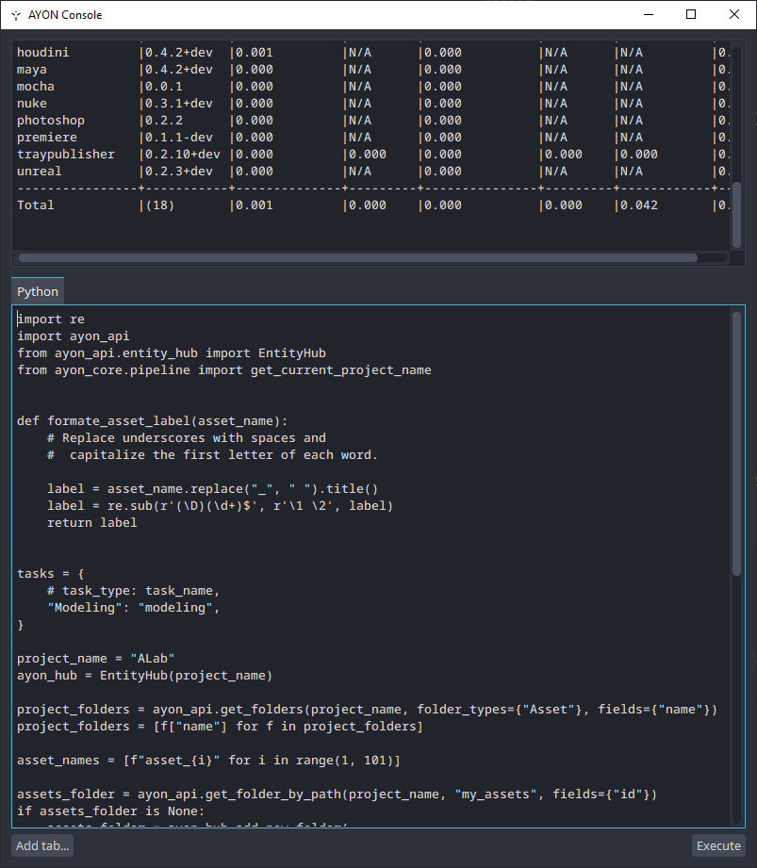Click '0.4.2+dev' in the houdini row

(179, 53)
